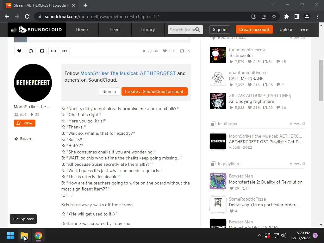Open Chrome profile icon

pos(307,16)
